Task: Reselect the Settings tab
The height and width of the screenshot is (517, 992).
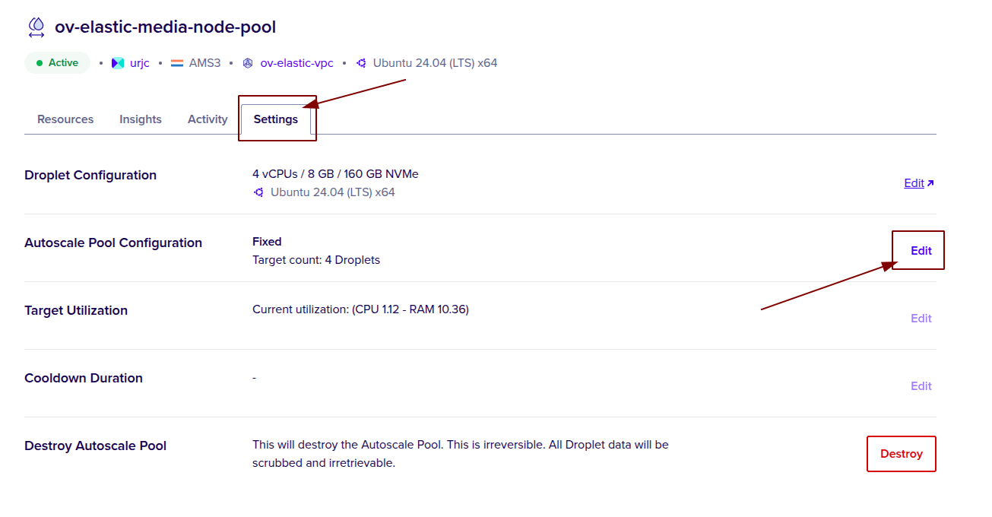Action: 275,119
